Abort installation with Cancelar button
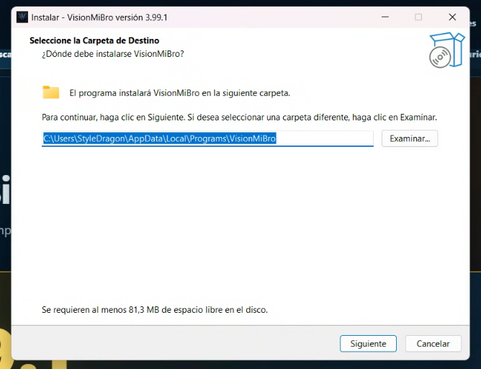This screenshot has width=481, height=369. point(433,344)
